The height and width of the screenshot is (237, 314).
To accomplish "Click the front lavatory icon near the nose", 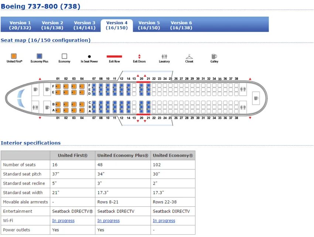I will click(x=35, y=108).
